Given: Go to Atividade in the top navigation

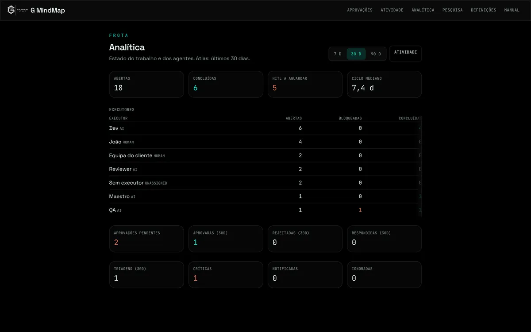Looking at the screenshot, I should pyautogui.click(x=392, y=10).
